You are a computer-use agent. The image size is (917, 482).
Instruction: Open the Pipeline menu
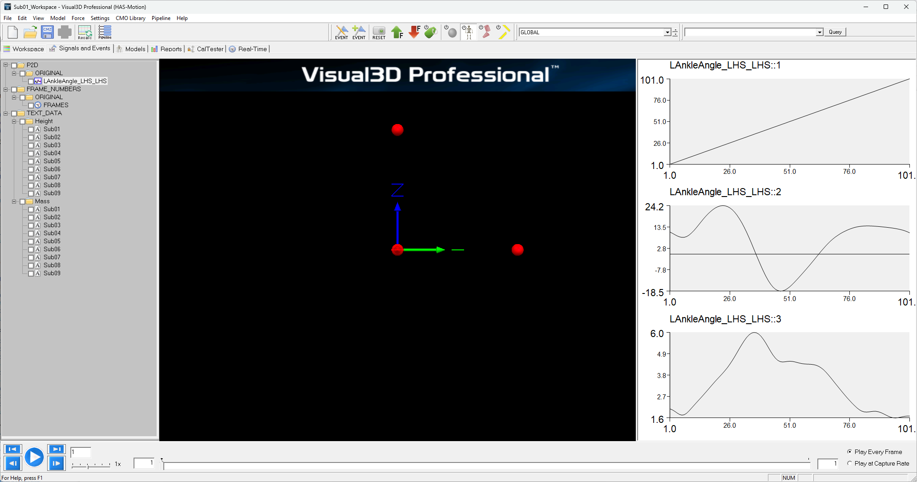pos(161,18)
